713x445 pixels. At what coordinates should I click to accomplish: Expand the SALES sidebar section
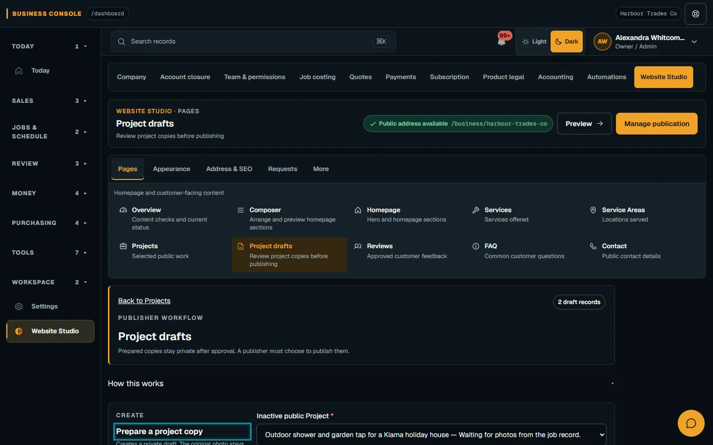50,101
